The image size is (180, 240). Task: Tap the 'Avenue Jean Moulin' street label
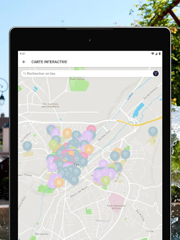coord(79,192)
